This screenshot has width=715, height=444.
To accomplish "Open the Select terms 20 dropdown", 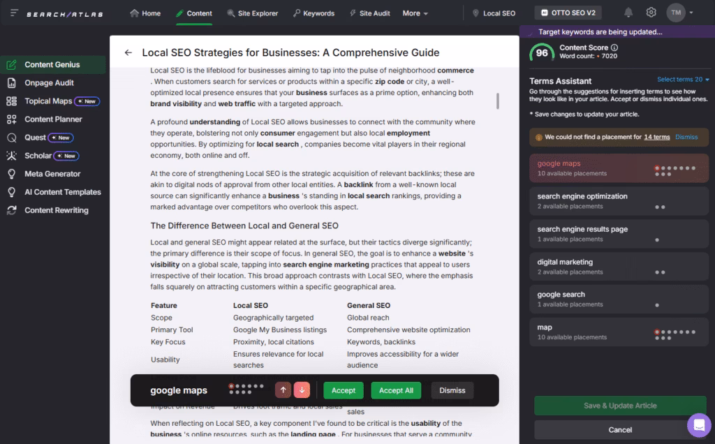I will coord(683,80).
